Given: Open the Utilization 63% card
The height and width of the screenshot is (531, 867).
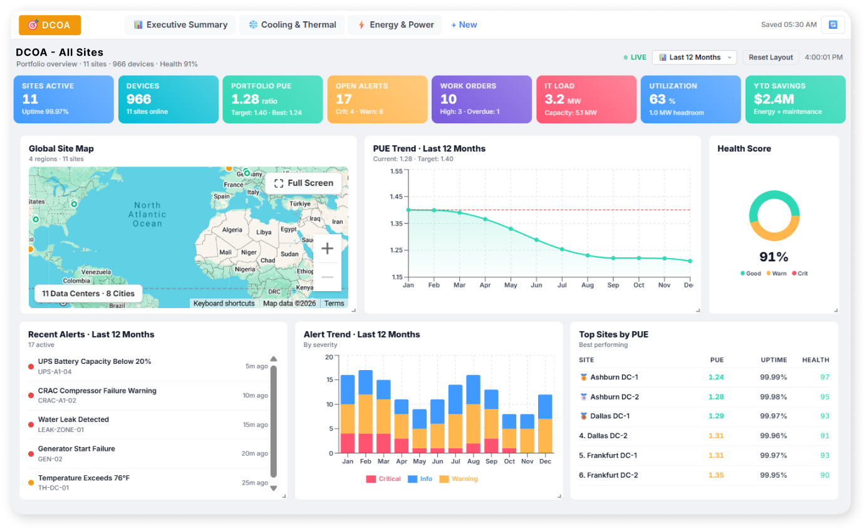Looking at the screenshot, I should tap(690, 100).
